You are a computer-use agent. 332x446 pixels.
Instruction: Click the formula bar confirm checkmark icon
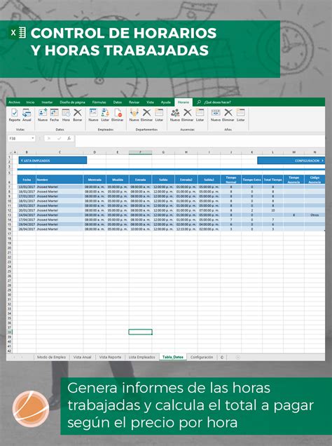[59, 139]
